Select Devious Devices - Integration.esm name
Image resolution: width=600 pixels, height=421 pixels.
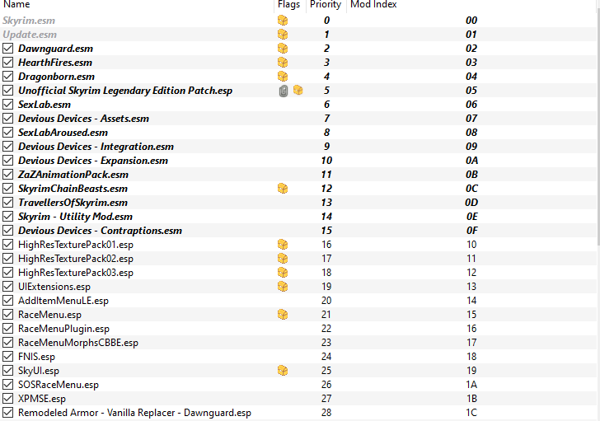[96, 147]
